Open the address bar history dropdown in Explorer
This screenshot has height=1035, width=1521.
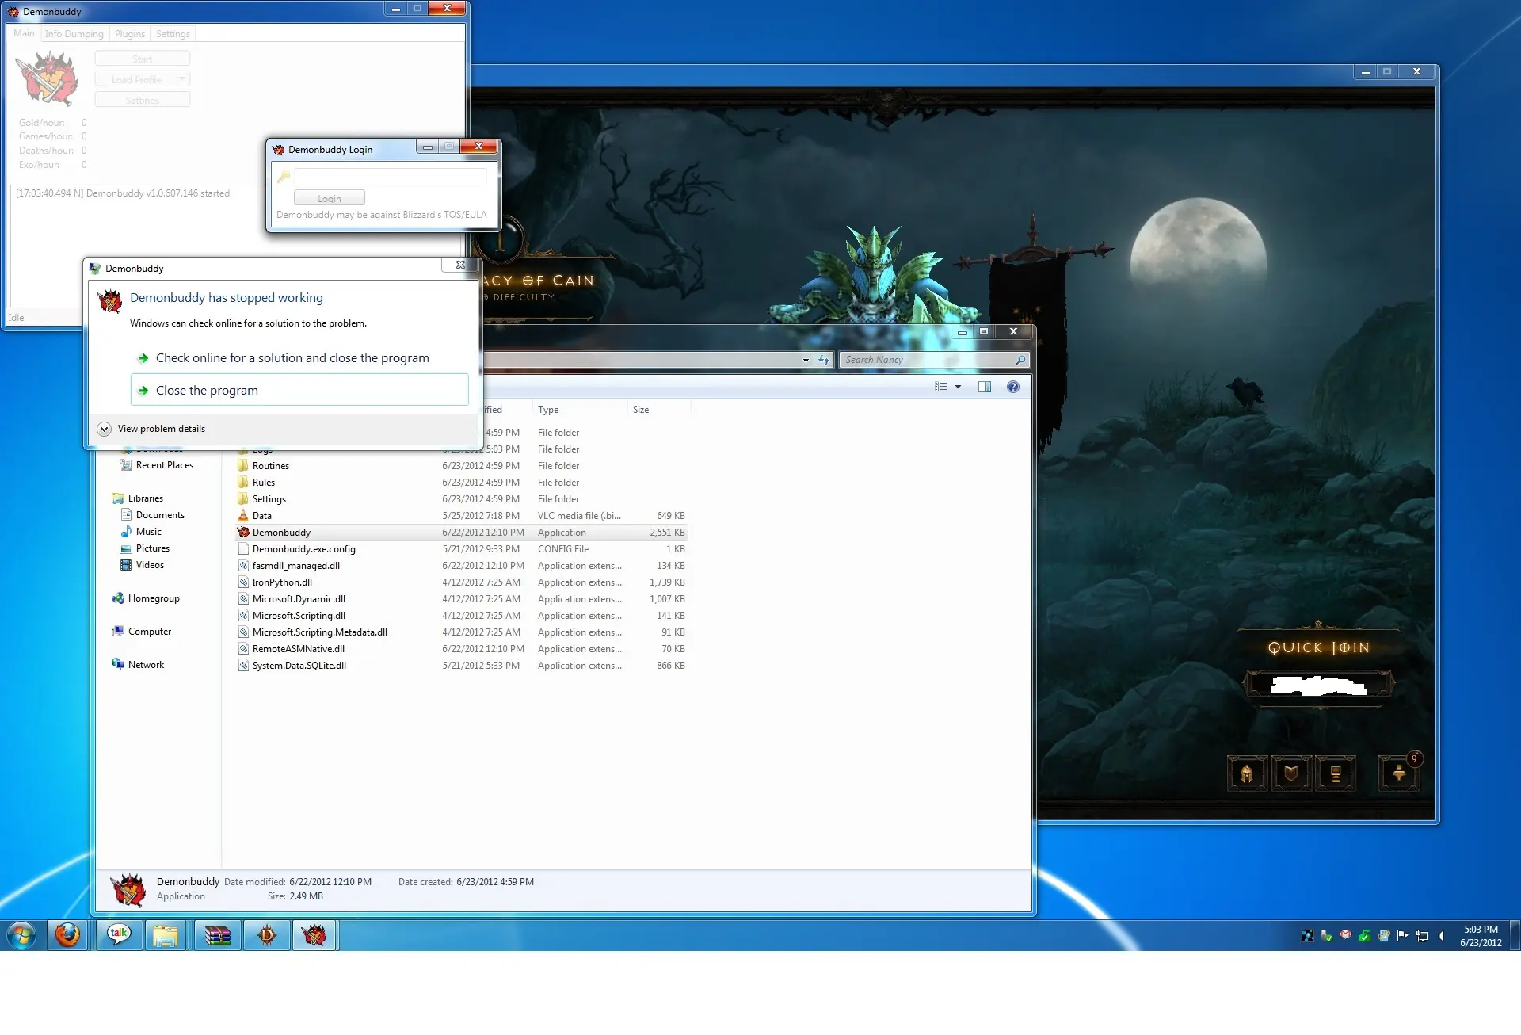coord(806,360)
